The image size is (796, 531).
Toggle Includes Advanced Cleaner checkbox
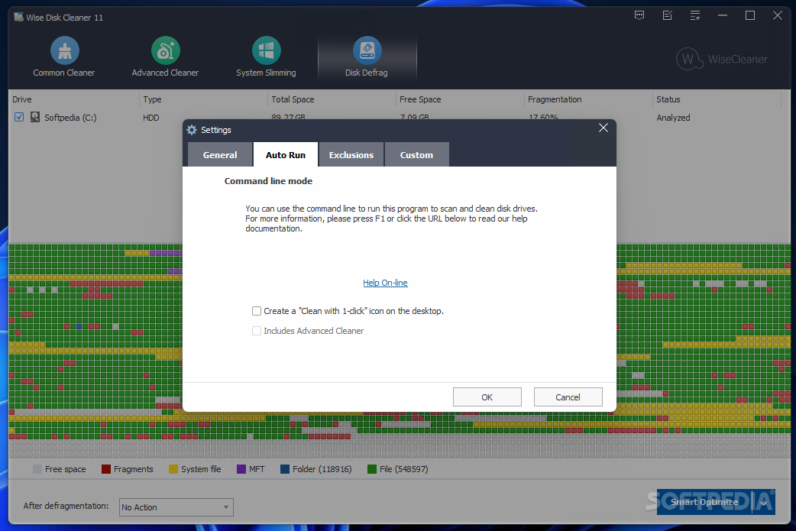(x=257, y=331)
